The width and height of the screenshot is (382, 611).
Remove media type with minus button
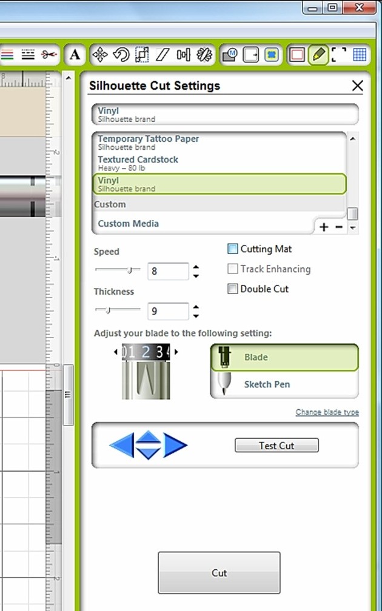click(339, 227)
